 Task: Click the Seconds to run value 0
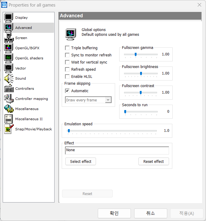(x=168, y=112)
